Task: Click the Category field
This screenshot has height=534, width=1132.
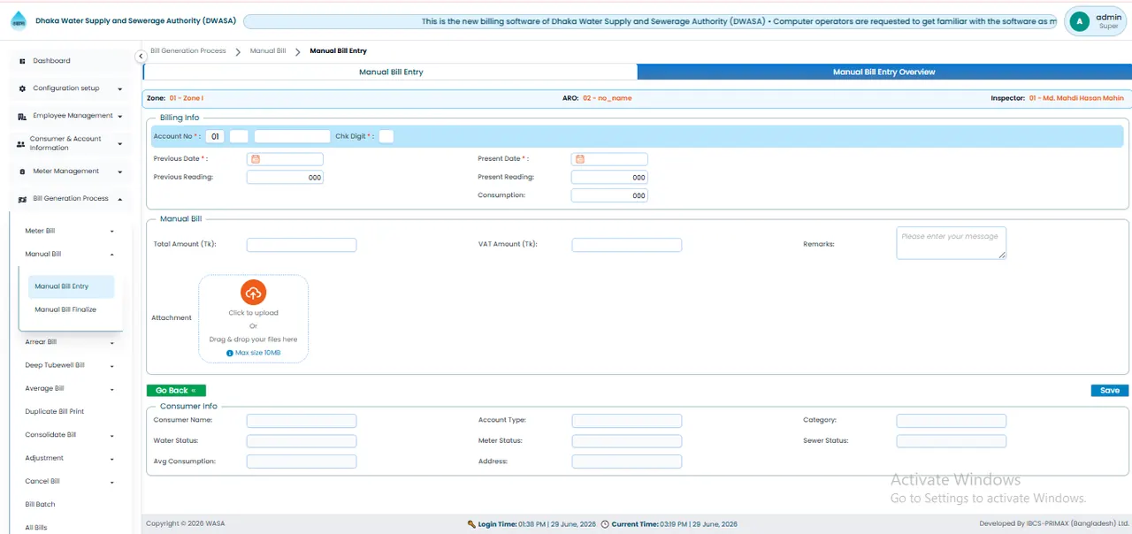Action: coord(952,421)
